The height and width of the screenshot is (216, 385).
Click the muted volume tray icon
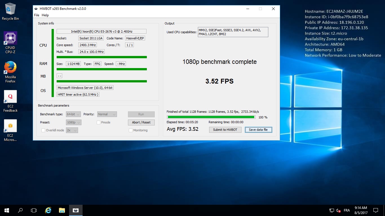(338, 210)
